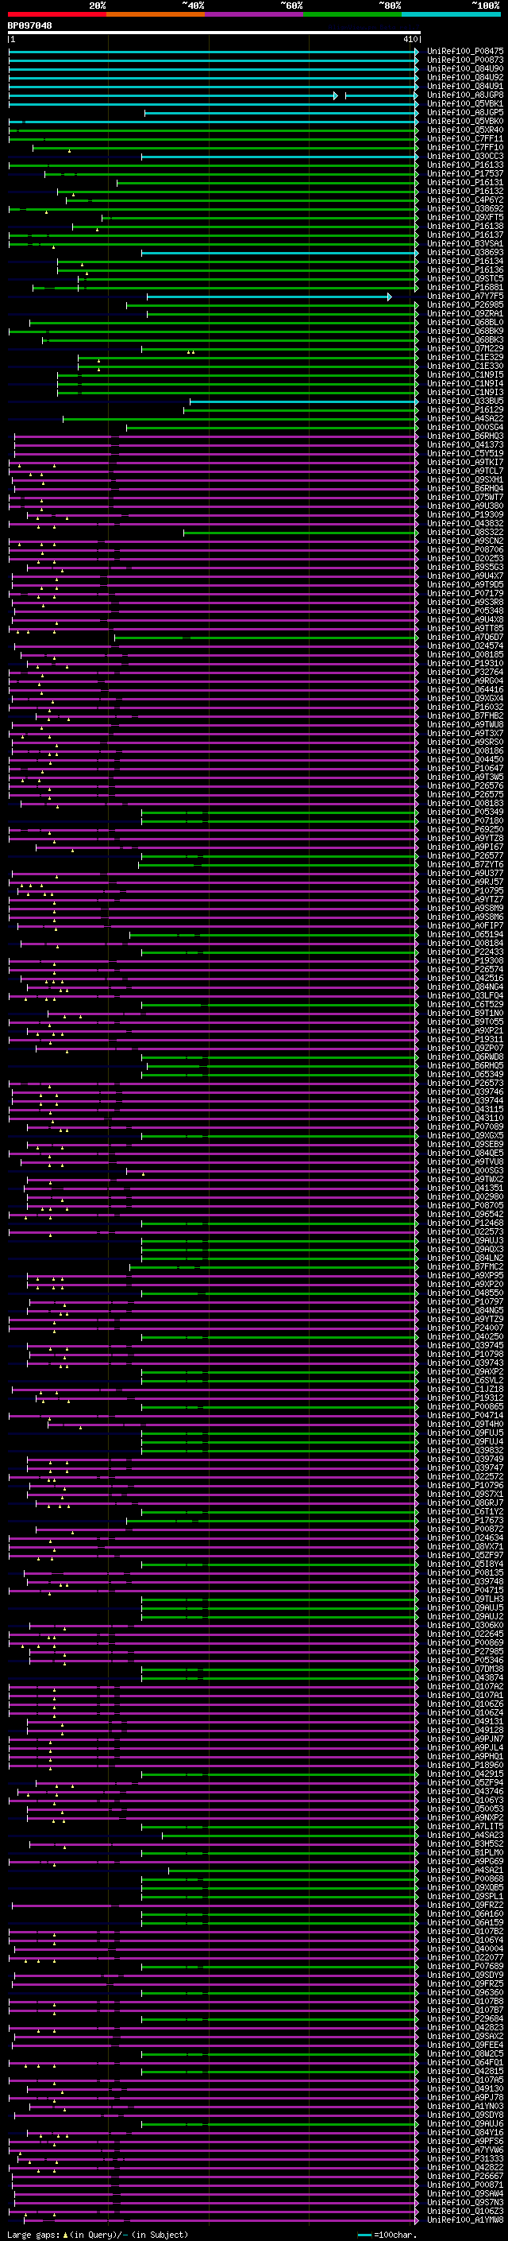
Task: Select the UniRef100_Q64FQ1 label
Action: [x=465, y=2062]
